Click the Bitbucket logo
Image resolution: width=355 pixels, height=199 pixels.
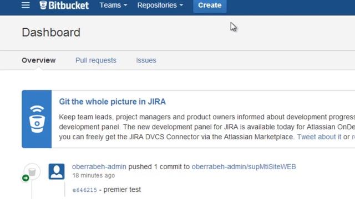coord(64,5)
